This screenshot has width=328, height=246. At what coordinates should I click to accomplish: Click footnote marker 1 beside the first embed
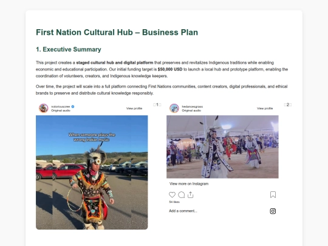coord(157,104)
